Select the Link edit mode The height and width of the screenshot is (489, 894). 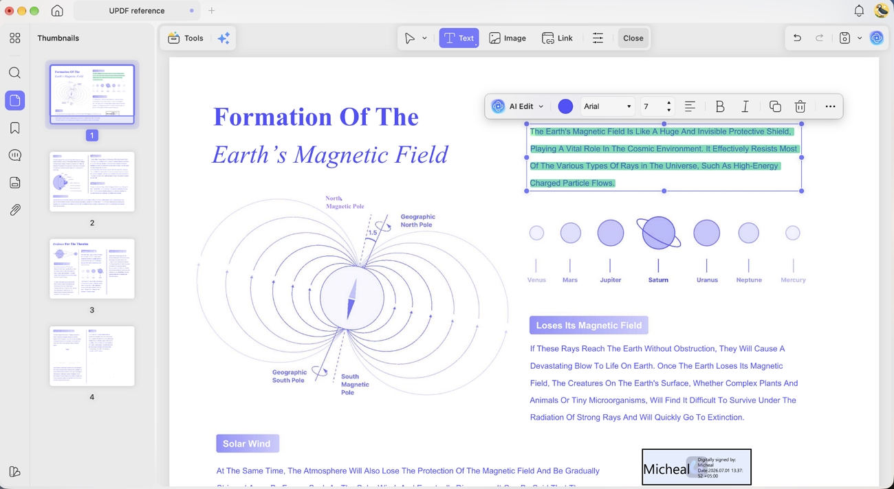(557, 38)
